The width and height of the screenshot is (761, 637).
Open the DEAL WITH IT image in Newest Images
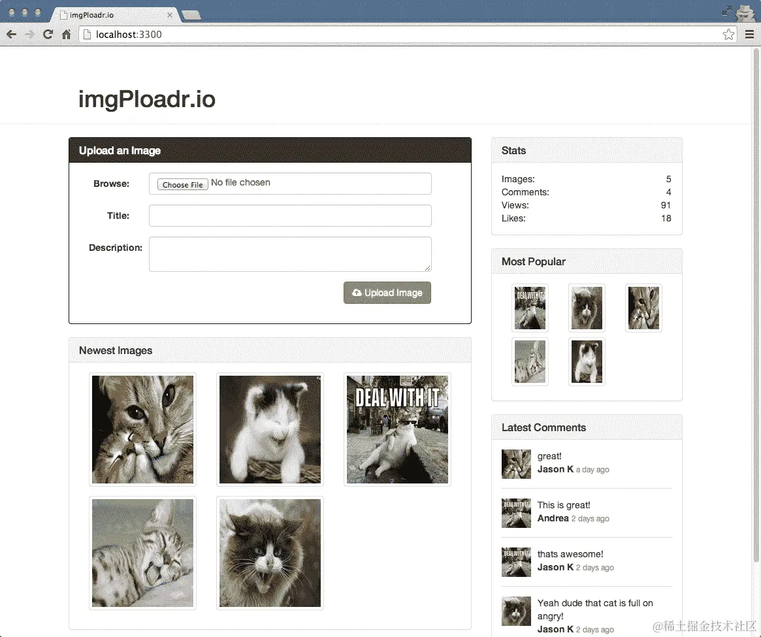[397, 429]
